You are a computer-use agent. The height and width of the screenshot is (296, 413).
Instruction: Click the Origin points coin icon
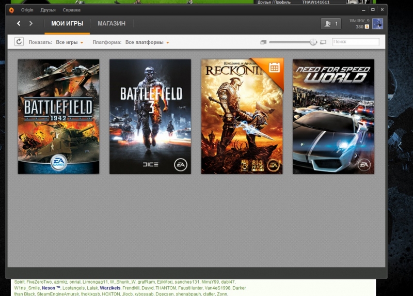click(x=367, y=27)
